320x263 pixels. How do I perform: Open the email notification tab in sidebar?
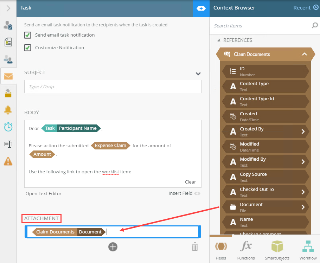coord(8,76)
